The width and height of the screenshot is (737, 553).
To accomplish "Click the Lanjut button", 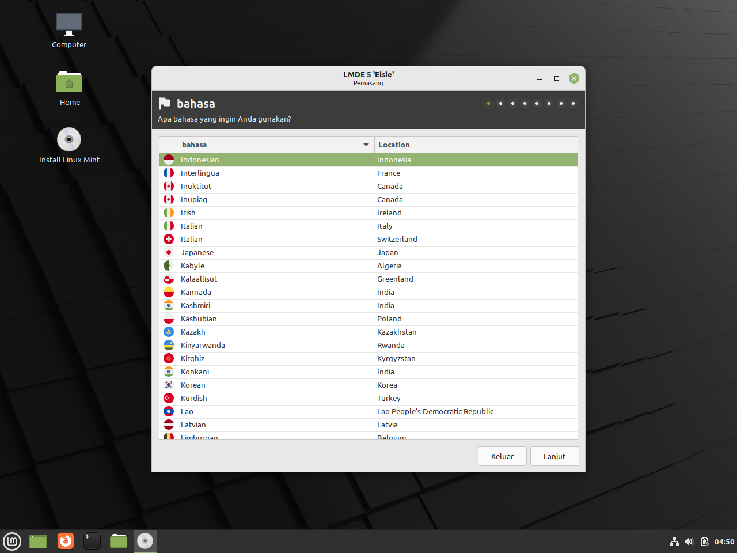I will click(554, 456).
